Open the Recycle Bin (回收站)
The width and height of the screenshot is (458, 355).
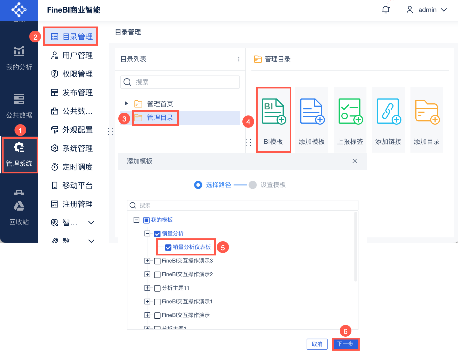pyautogui.click(x=19, y=213)
